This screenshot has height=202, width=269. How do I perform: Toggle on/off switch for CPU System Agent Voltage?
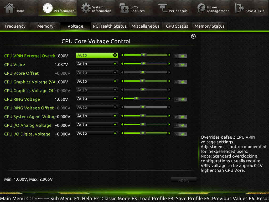180,117
